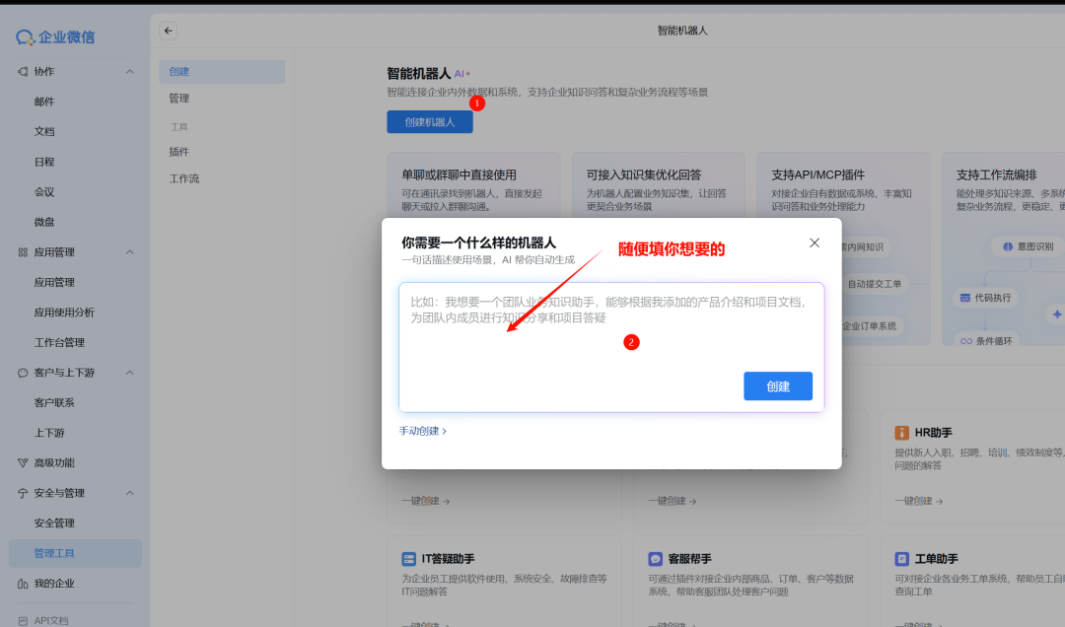Click the 意图识别 node icon
Image resolution: width=1065 pixels, height=627 pixels.
pos(1007,246)
